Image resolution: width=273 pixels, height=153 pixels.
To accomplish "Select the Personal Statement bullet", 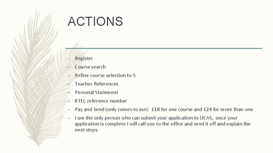I will pyautogui.click(x=96, y=92).
